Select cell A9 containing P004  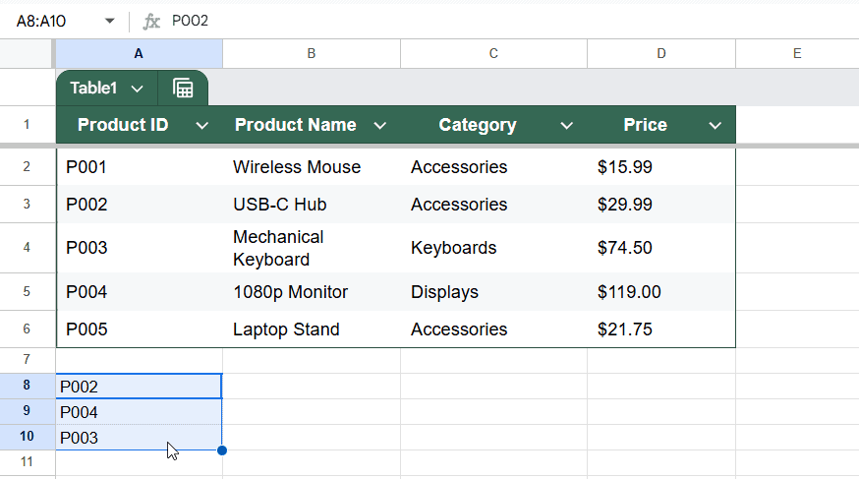(x=140, y=411)
